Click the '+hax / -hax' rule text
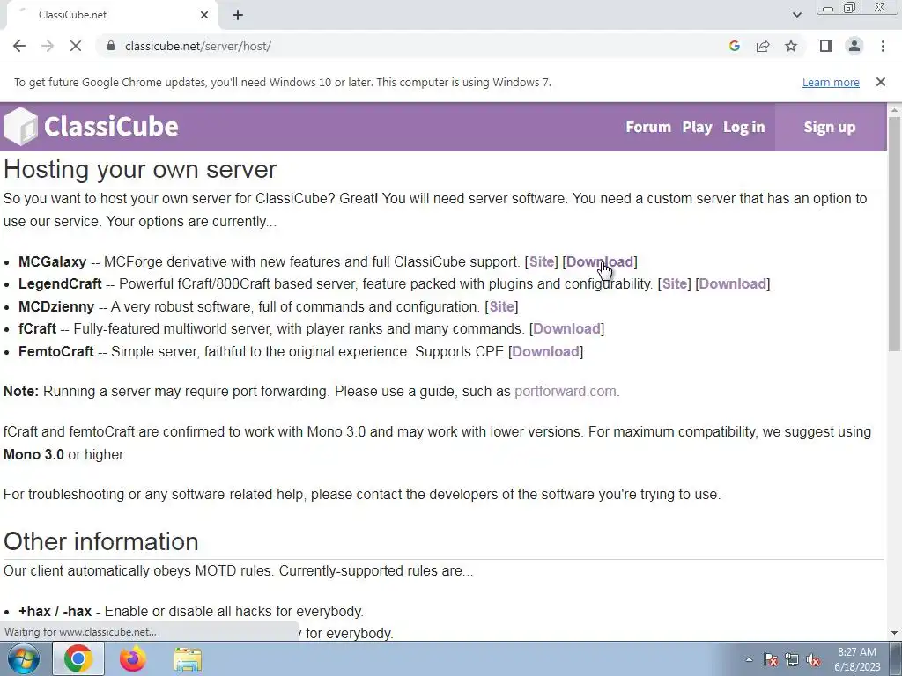902x676 pixels. [55, 611]
